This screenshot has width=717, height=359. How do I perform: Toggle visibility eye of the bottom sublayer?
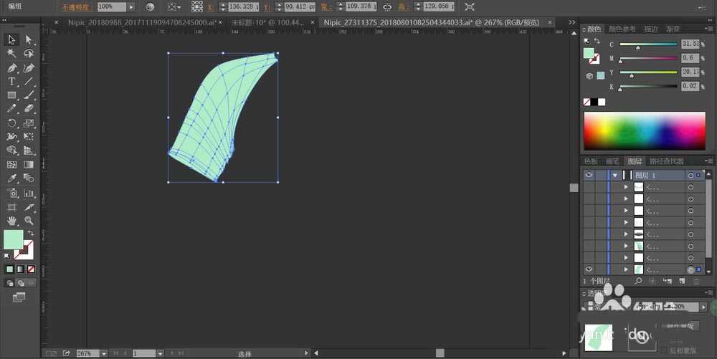(x=589, y=269)
